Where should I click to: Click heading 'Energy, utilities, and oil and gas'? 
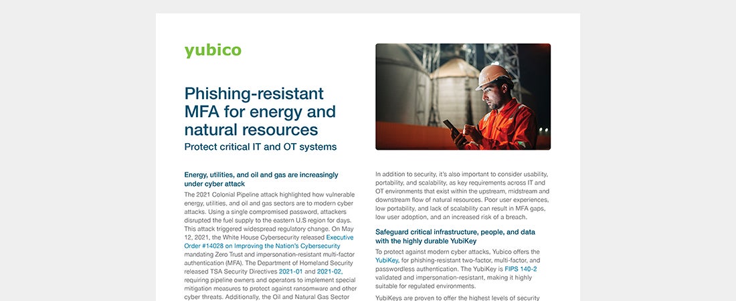(261, 179)
